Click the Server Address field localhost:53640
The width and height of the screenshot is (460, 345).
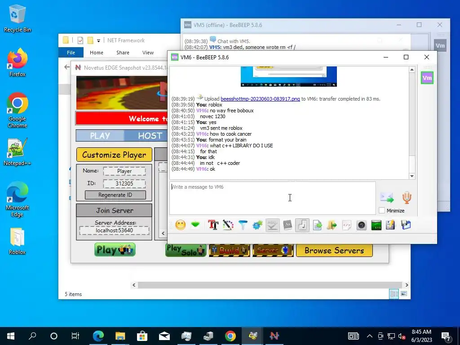click(115, 230)
